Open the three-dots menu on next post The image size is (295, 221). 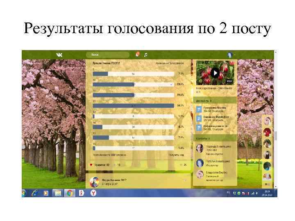[185, 180]
